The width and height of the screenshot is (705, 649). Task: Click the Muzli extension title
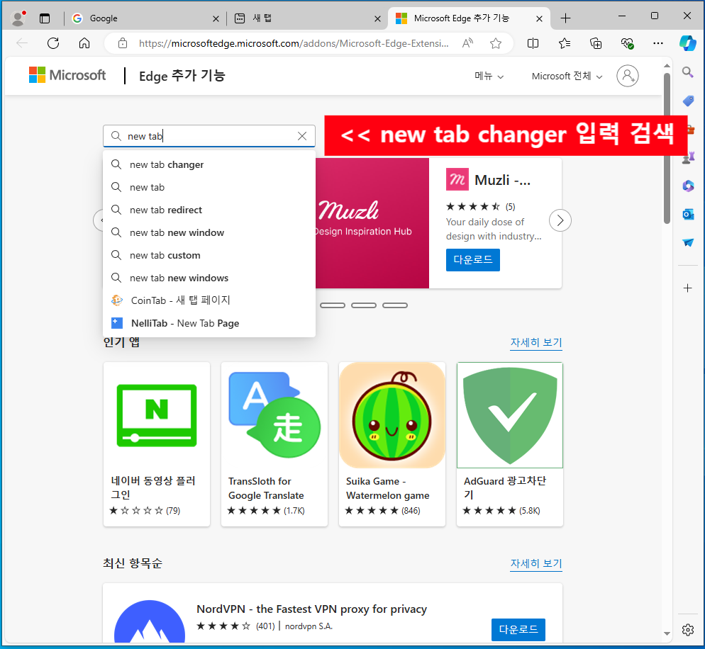coord(502,180)
